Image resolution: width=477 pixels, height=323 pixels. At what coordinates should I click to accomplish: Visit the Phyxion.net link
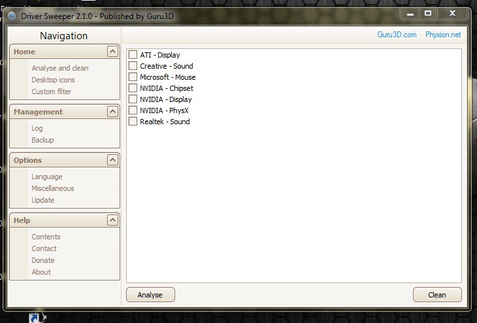point(443,35)
